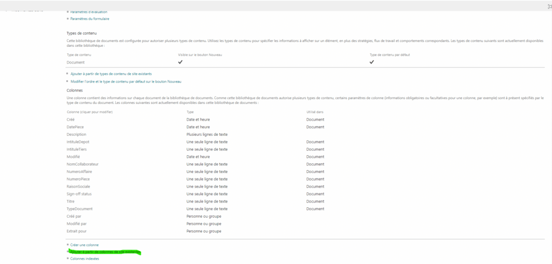
Task: Click the Sign-off status column
Action: (x=79, y=194)
